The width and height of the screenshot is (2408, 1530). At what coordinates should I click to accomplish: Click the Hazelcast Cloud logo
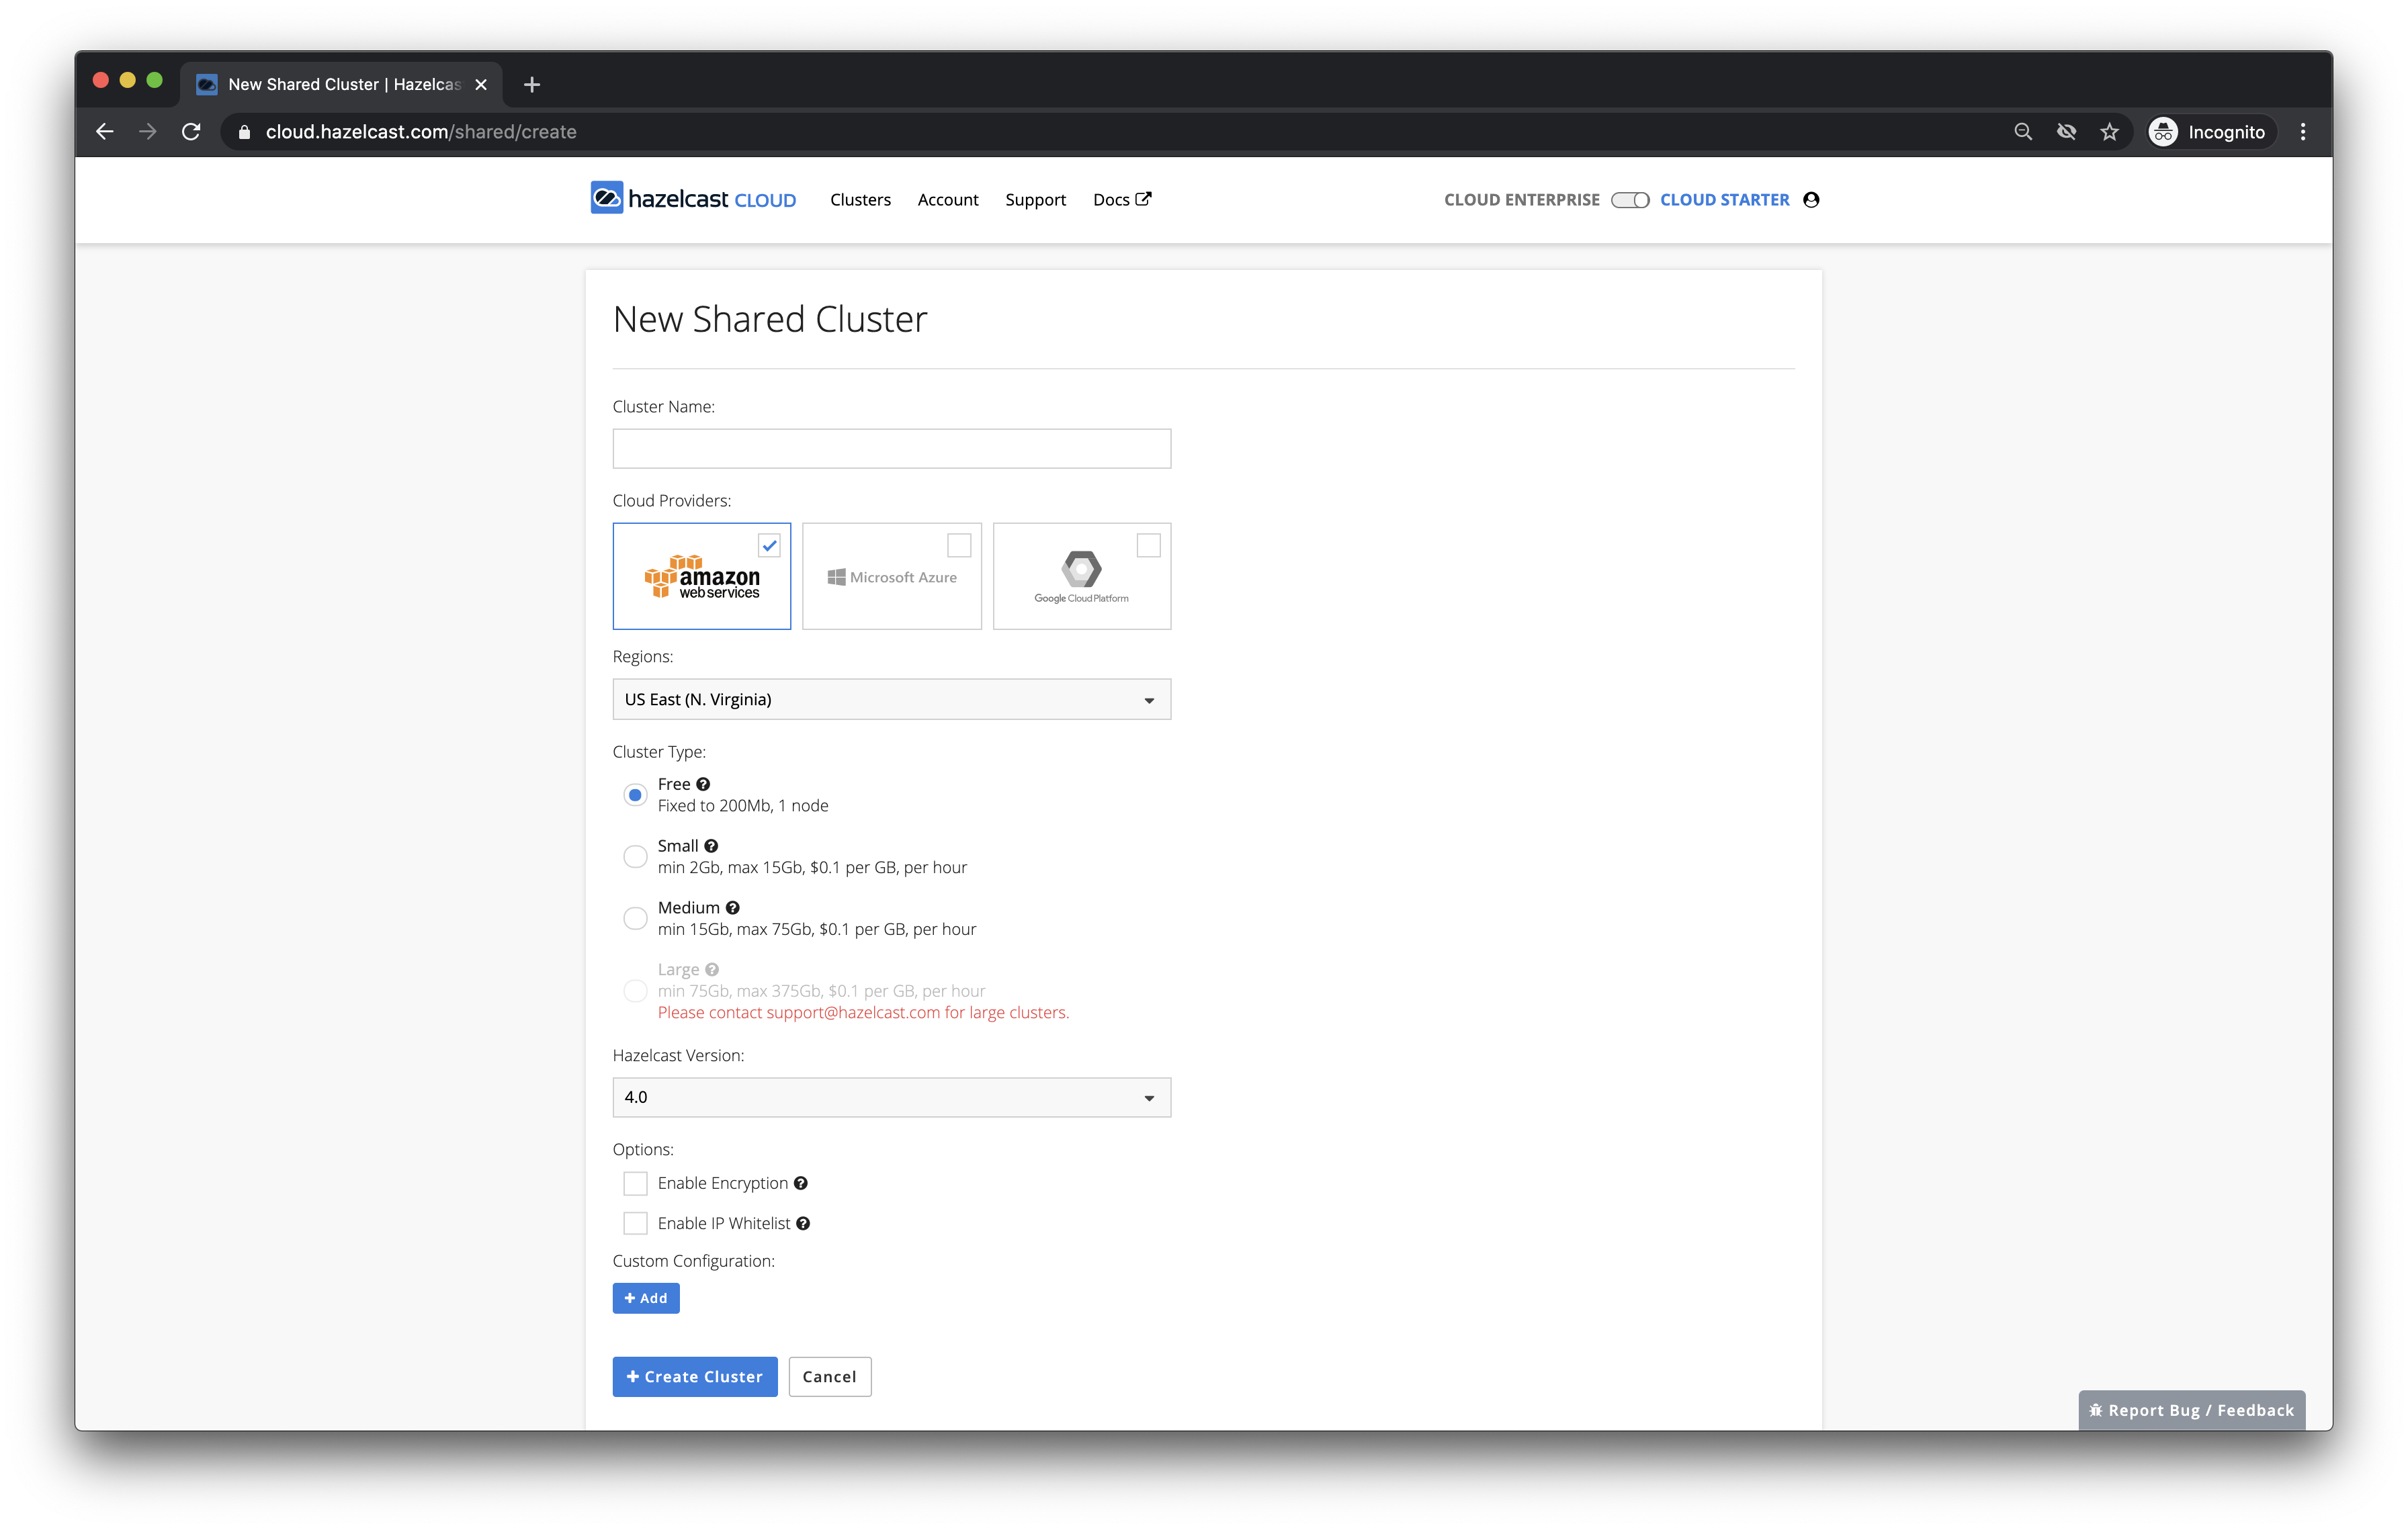tap(692, 199)
